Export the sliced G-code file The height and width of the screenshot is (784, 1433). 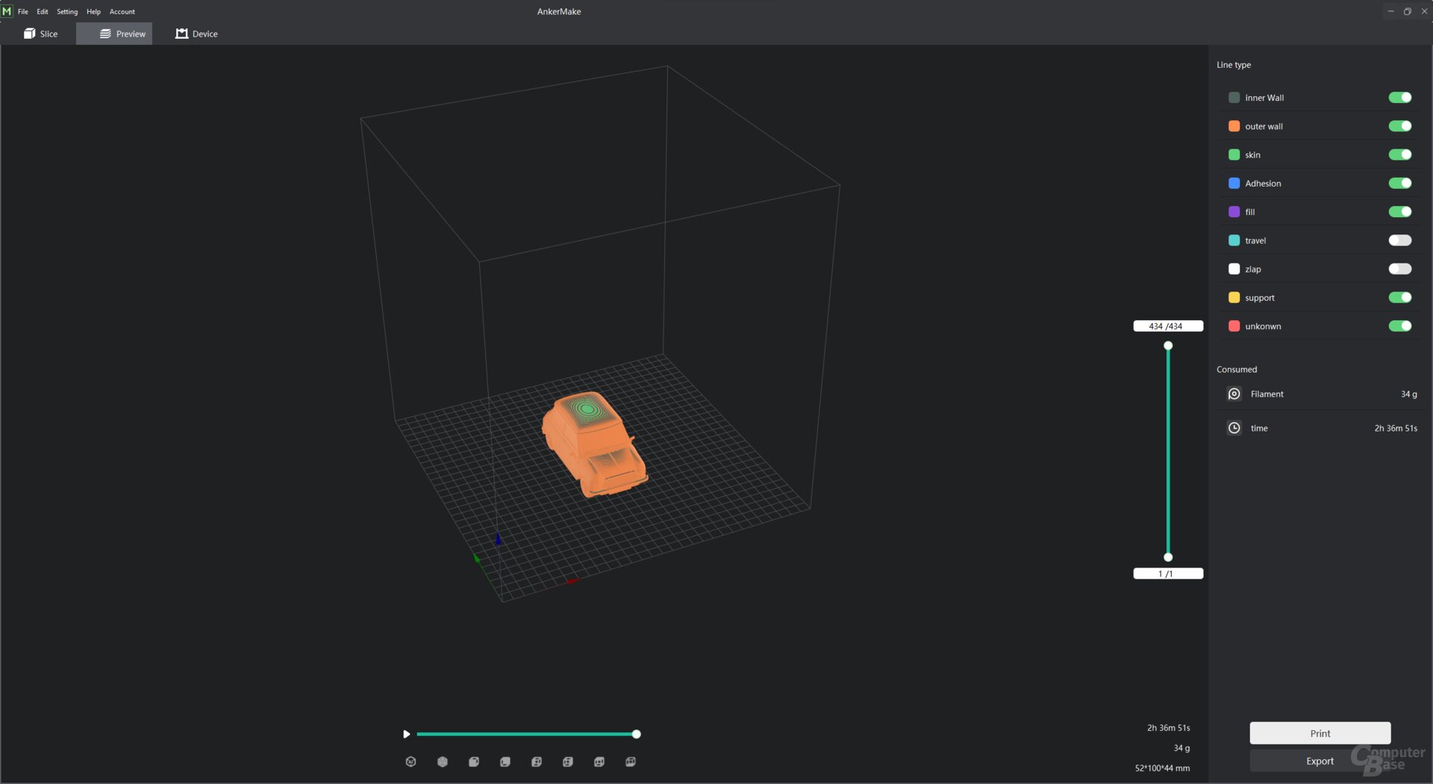tap(1319, 761)
